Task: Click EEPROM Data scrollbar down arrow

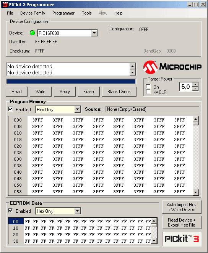Action: (x=154, y=241)
